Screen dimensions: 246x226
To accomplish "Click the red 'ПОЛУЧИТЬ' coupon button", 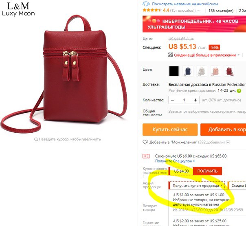I will [x=207, y=171].
